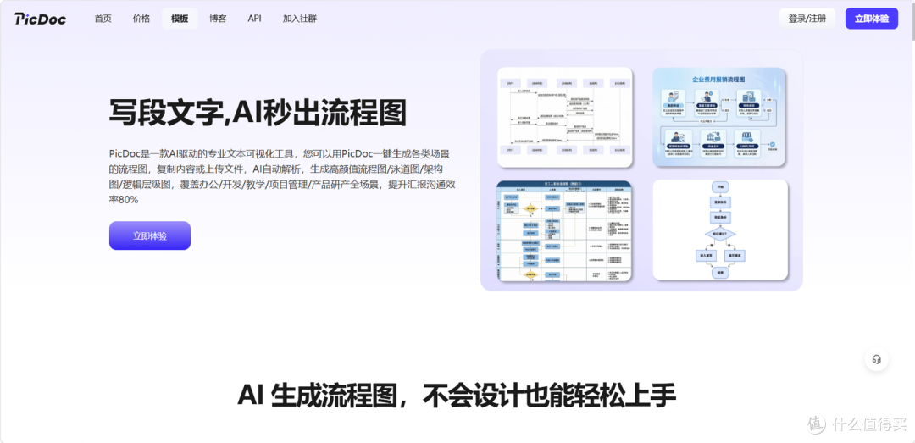Screen dimensions: 915x443
Task: Select the 模板 nav item
Action: coord(180,19)
